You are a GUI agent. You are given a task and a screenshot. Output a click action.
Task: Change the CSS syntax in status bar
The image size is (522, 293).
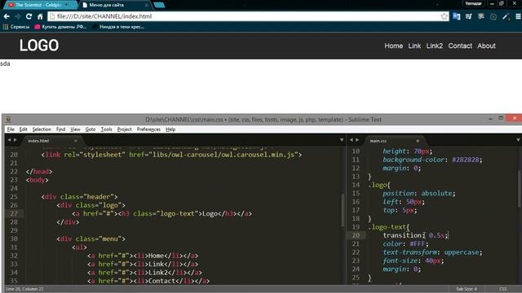(x=503, y=289)
